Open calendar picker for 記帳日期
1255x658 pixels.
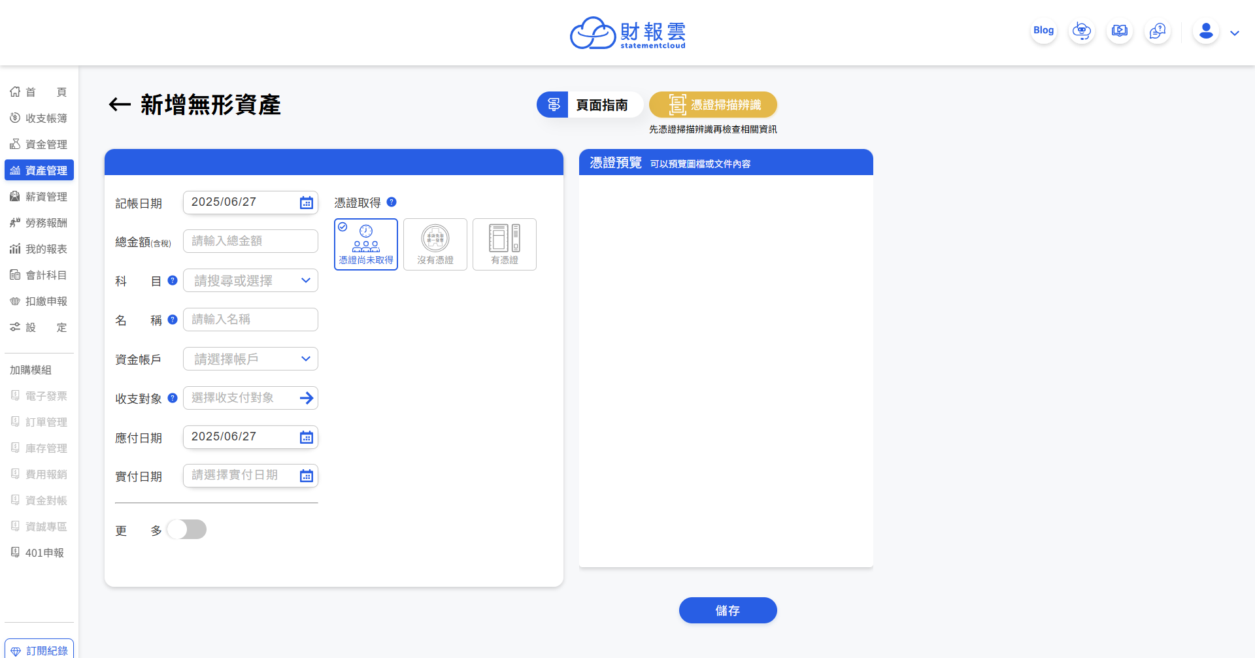[x=306, y=203]
